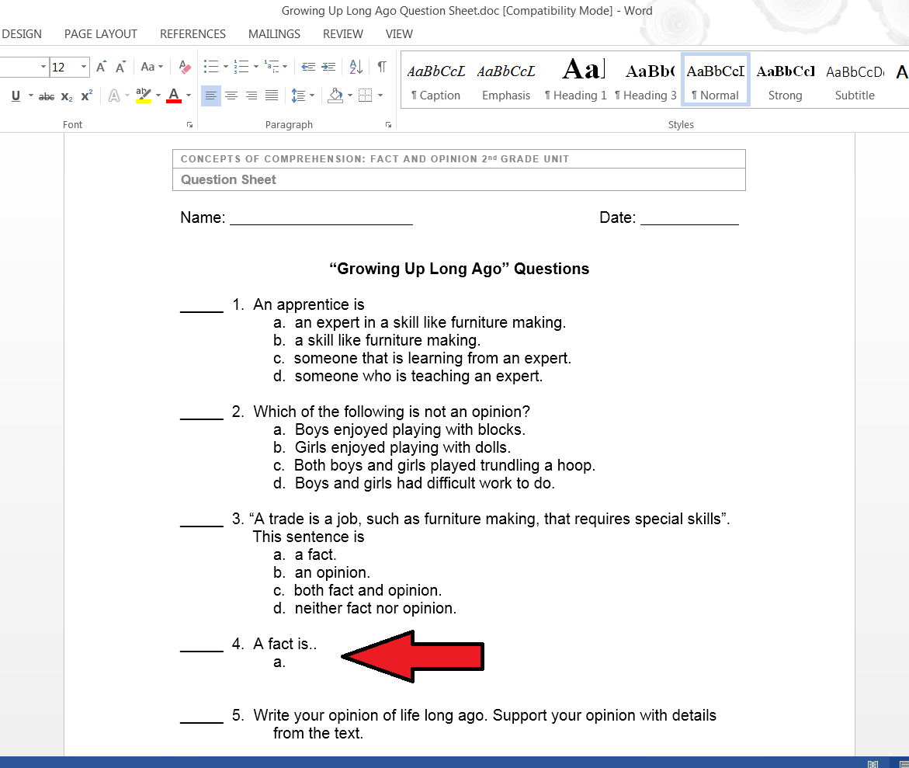
Task: Open the font size dropdown
Action: [x=82, y=67]
